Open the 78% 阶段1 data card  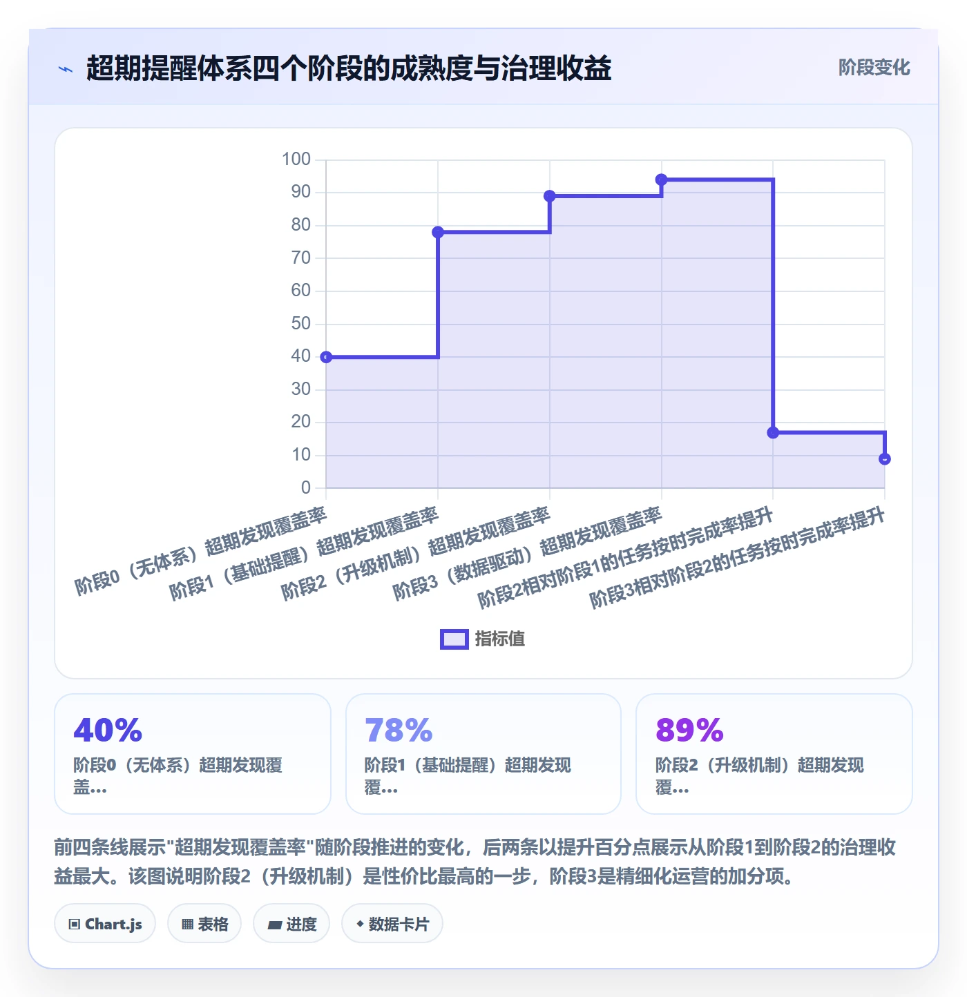click(x=483, y=754)
